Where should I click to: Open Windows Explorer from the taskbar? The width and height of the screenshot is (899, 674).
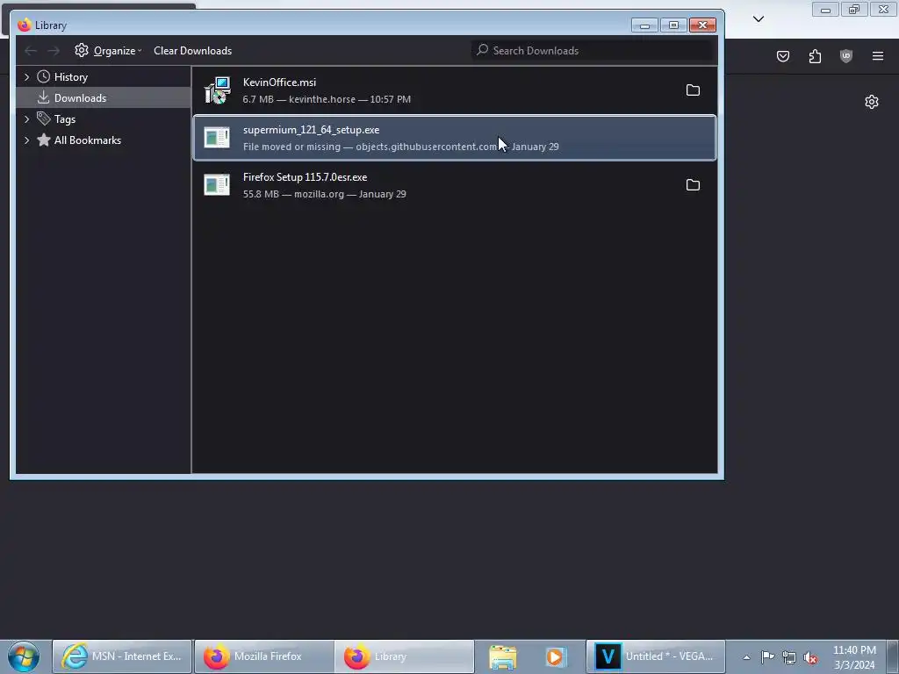[x=503, y=656]
